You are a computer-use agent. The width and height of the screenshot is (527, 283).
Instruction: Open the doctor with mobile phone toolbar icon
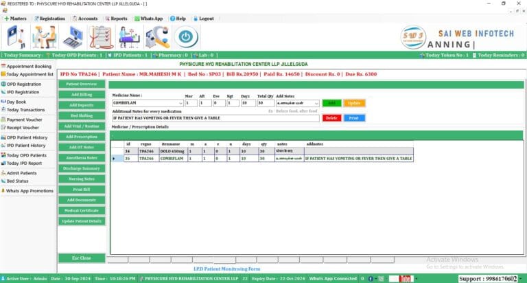16,37
